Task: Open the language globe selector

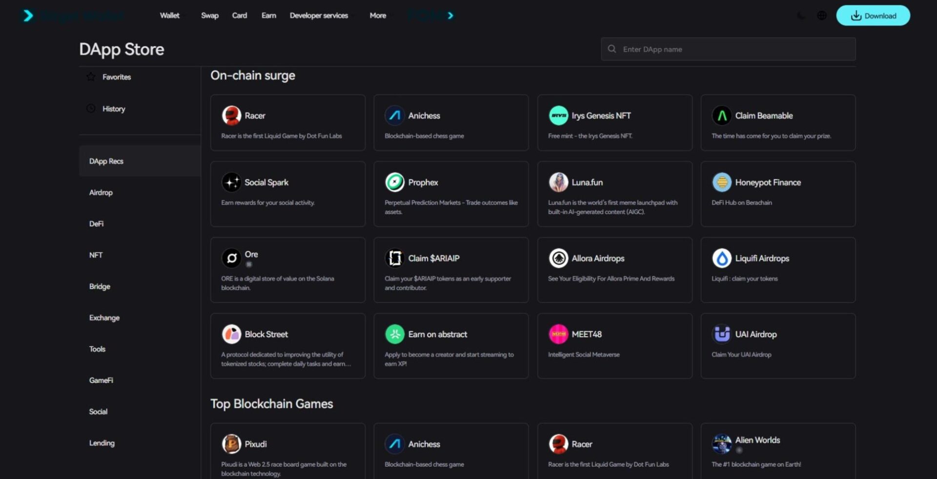Action: [x=822, y=15]
